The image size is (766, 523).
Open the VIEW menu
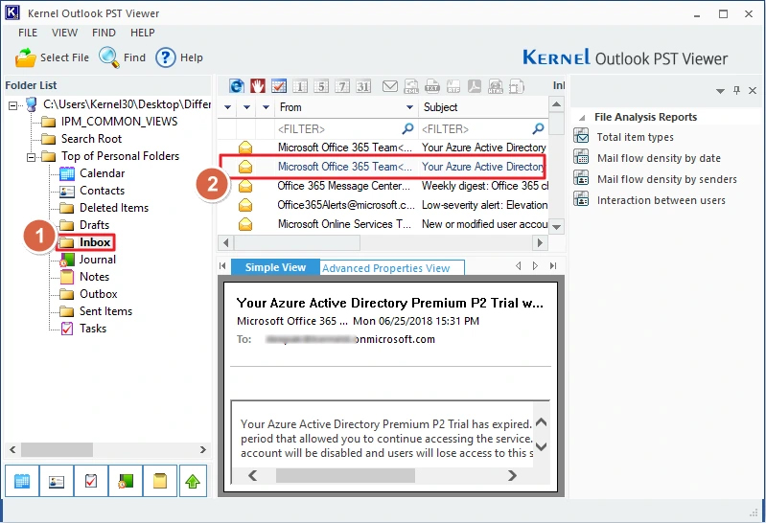[64, 33]
